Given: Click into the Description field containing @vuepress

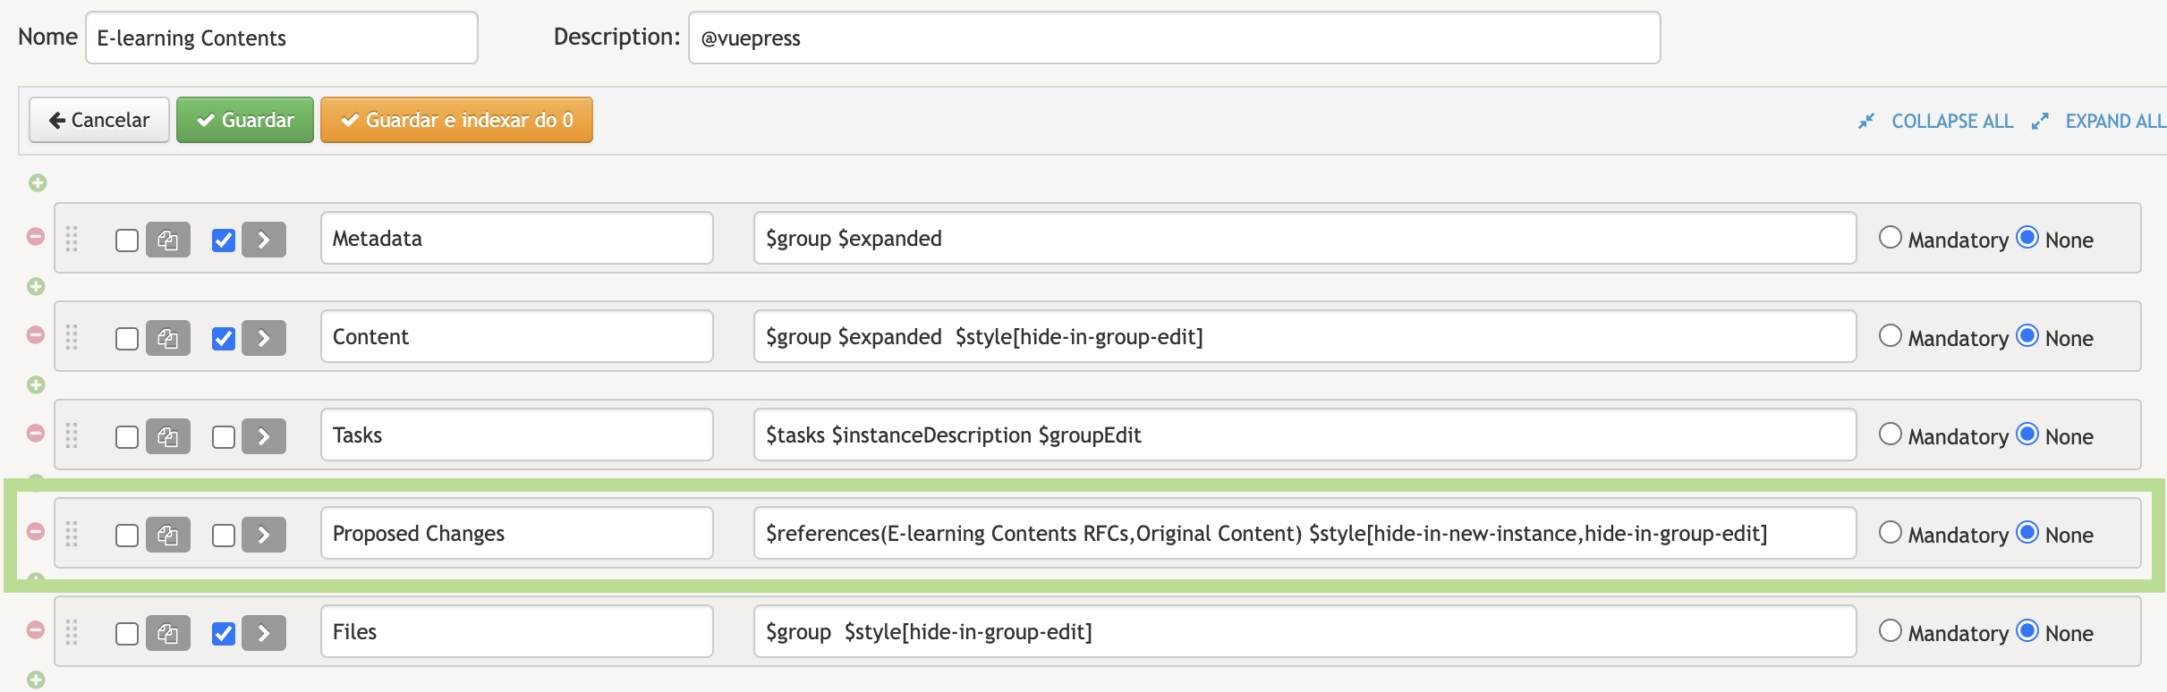Looking at the screenshot, I should pos(1174,38).
